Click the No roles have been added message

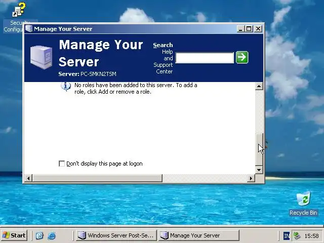136,89
